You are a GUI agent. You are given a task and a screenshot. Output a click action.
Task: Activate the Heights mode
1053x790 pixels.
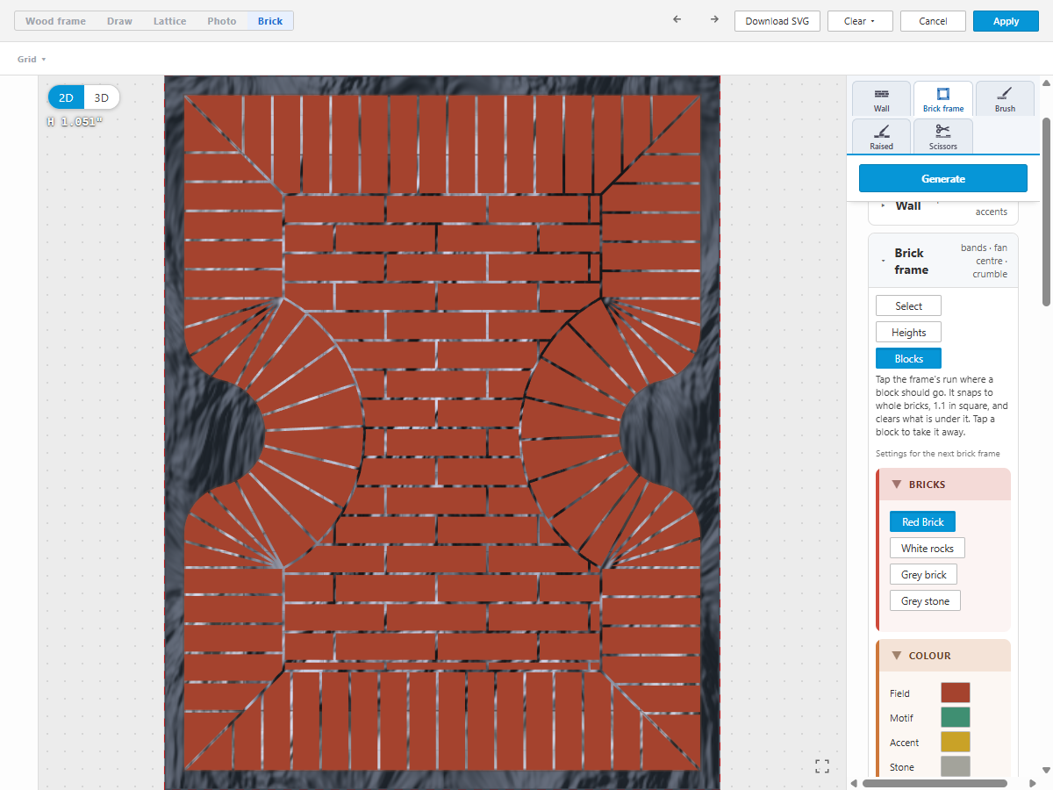click(x=908, y=332)
